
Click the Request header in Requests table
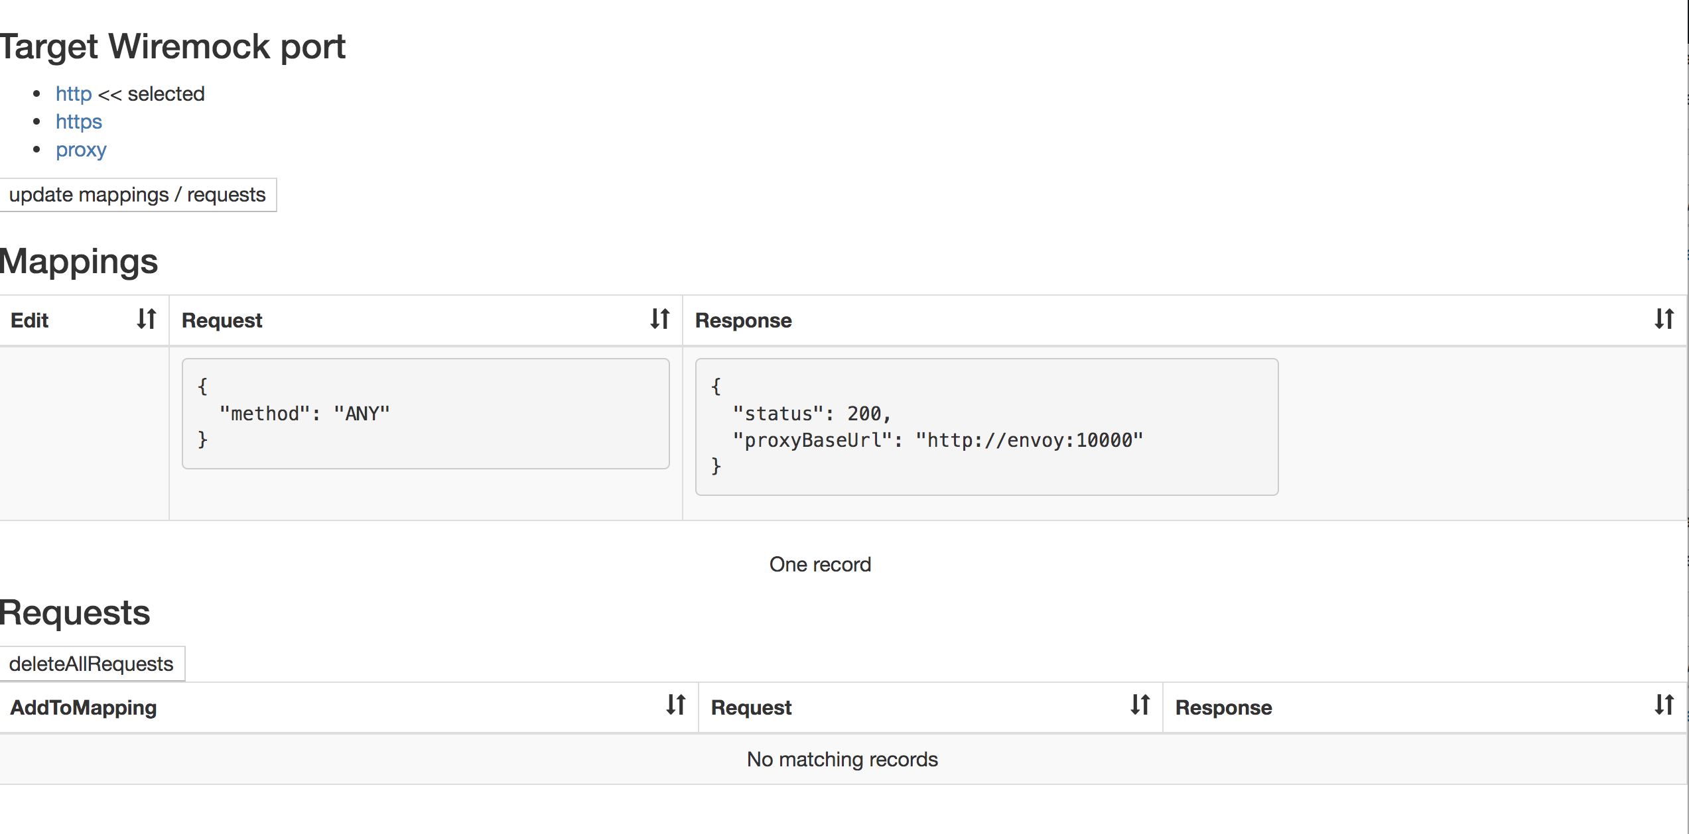[751, 708]
